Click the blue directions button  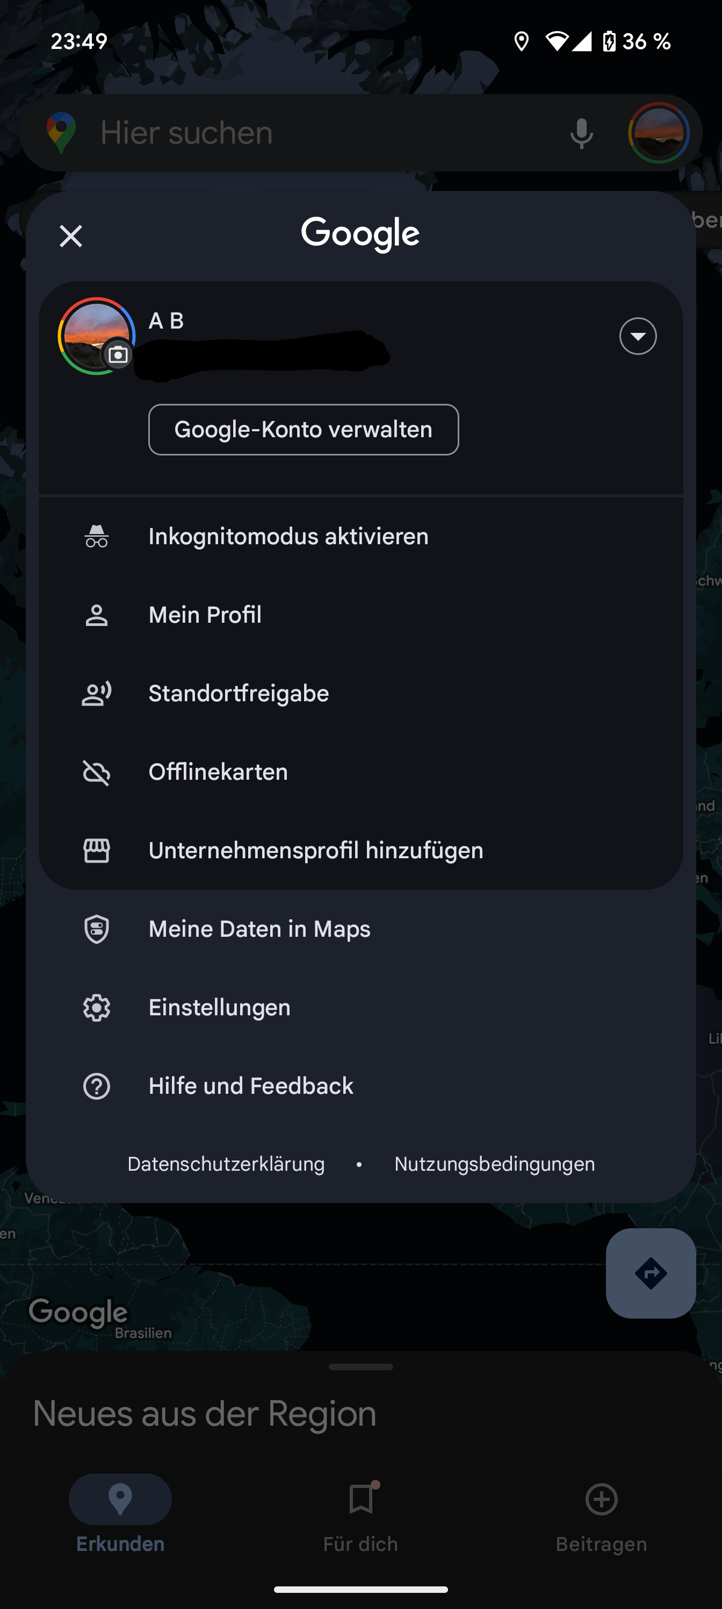650,1273
